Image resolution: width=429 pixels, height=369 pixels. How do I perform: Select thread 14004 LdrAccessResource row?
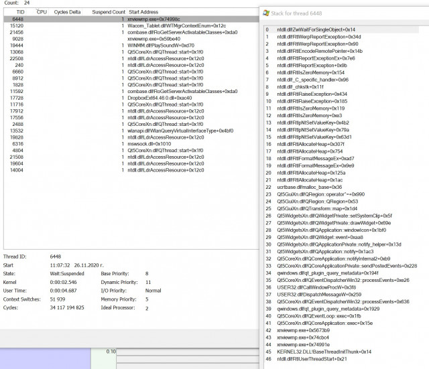pos(131,170)
